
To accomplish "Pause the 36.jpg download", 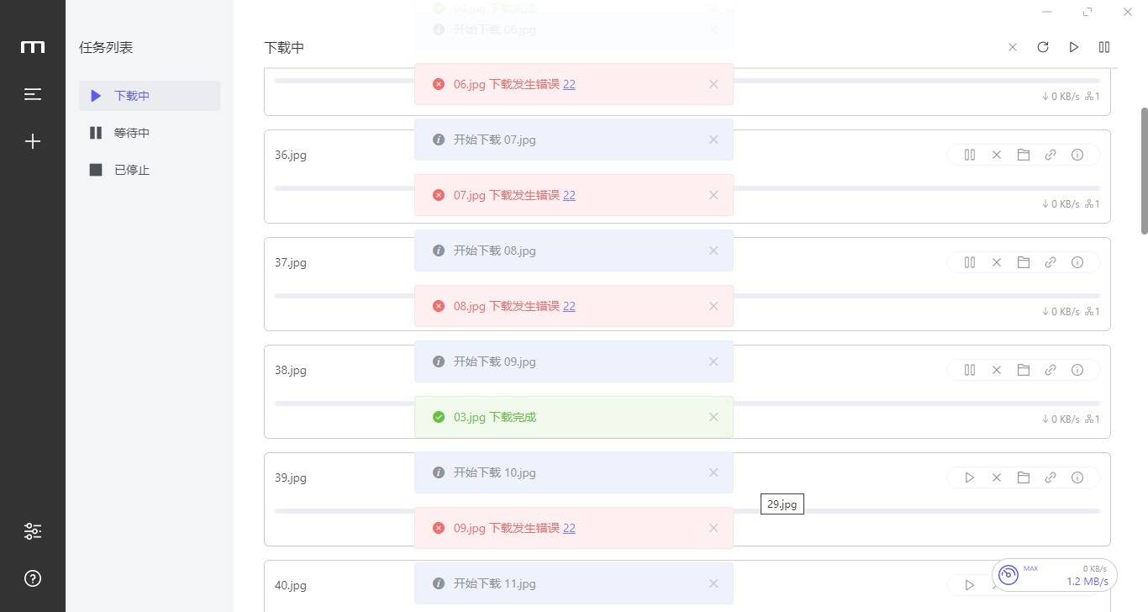I will (x=970, y=155).
